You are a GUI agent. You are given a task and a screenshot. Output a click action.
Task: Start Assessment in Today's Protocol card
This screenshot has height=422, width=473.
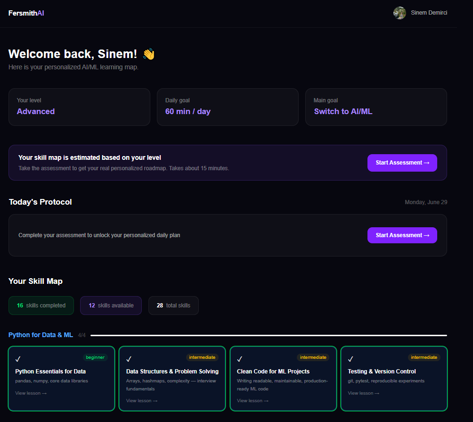[402, 235]
